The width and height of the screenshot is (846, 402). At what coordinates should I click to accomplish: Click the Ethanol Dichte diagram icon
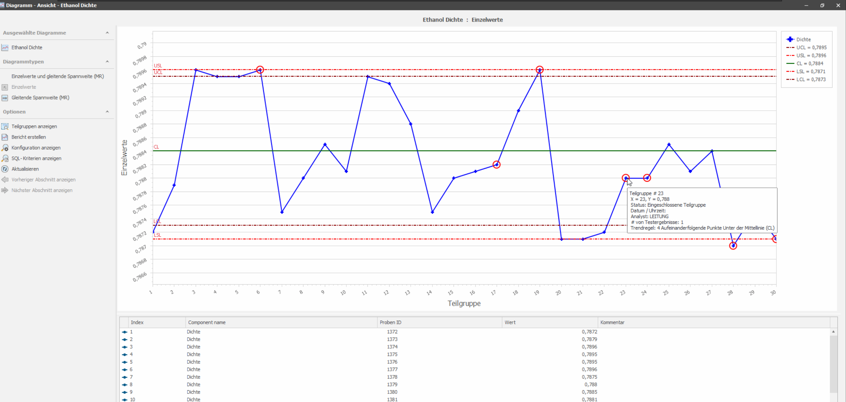coord(5,48)
